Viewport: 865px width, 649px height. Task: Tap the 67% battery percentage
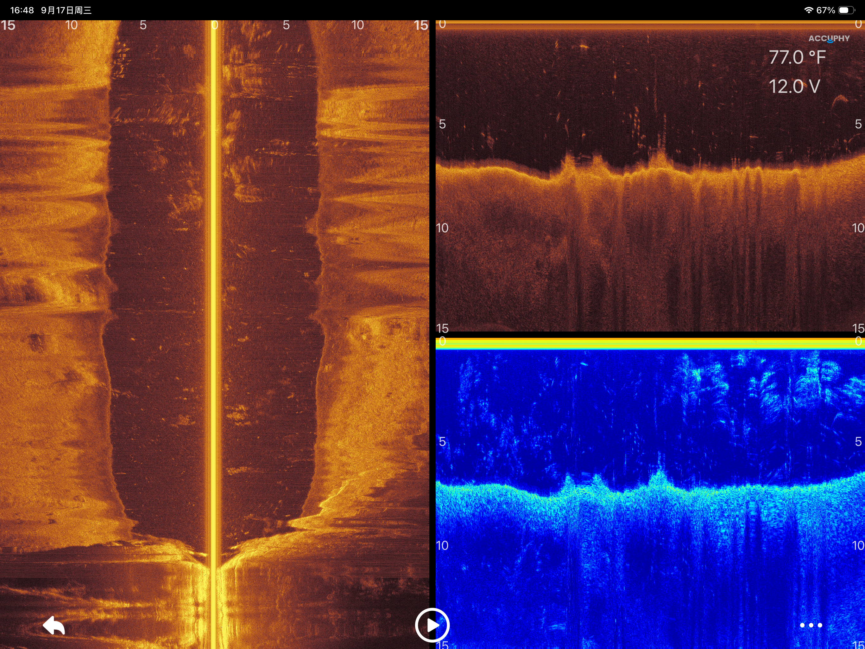click(x=825, y=10)
